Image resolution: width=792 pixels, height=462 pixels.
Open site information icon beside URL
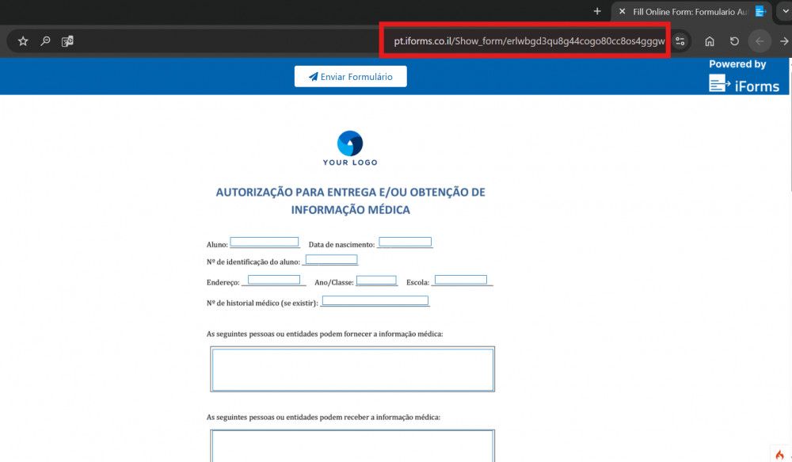pyautogui.click(x=680, y=41)
